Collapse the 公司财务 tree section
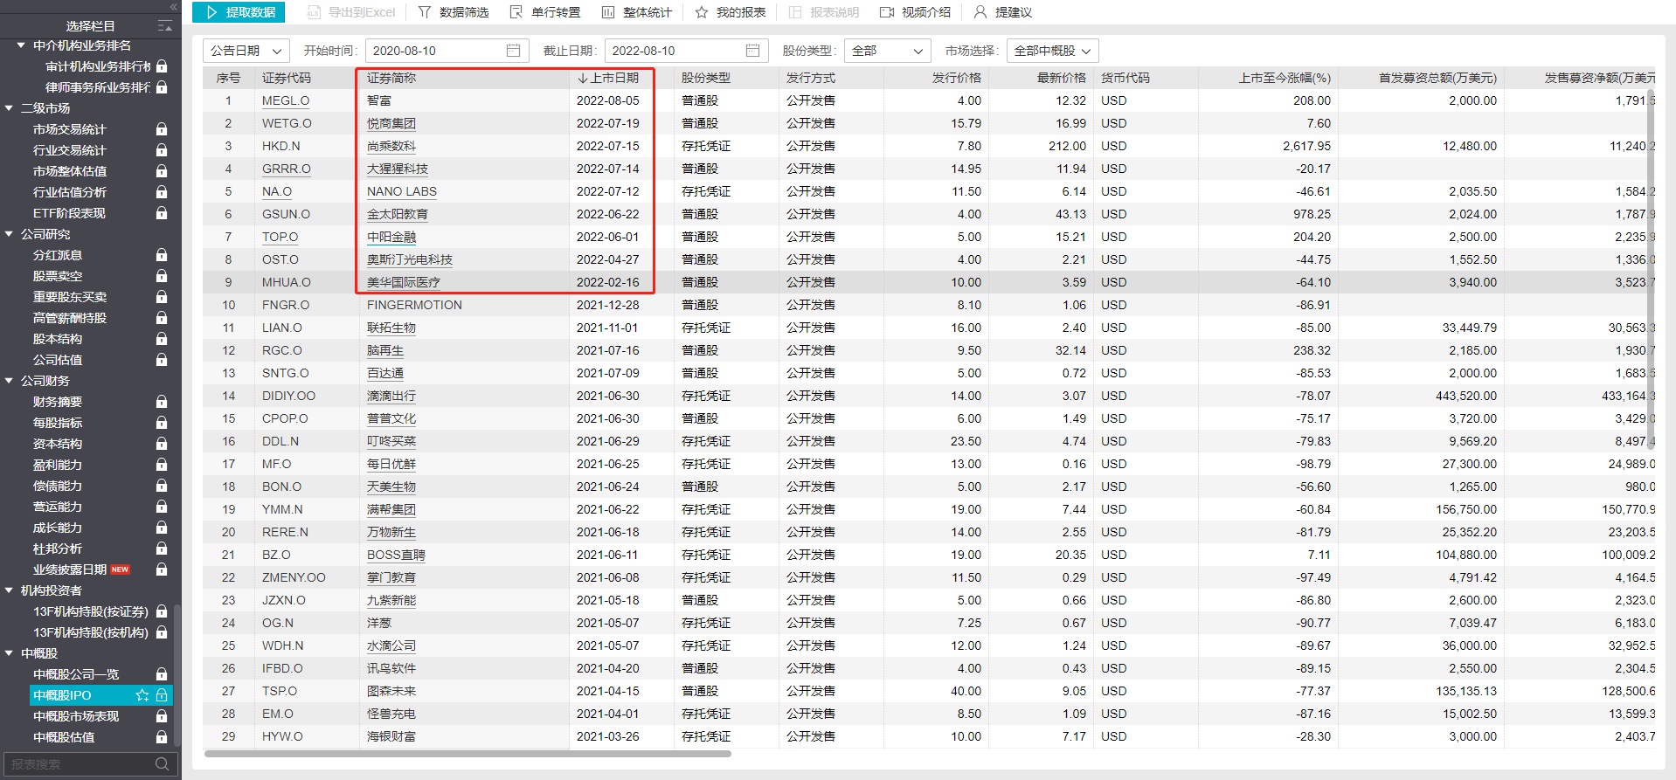The height and width of the screenshot is (780, 1676). pos(10,381)
